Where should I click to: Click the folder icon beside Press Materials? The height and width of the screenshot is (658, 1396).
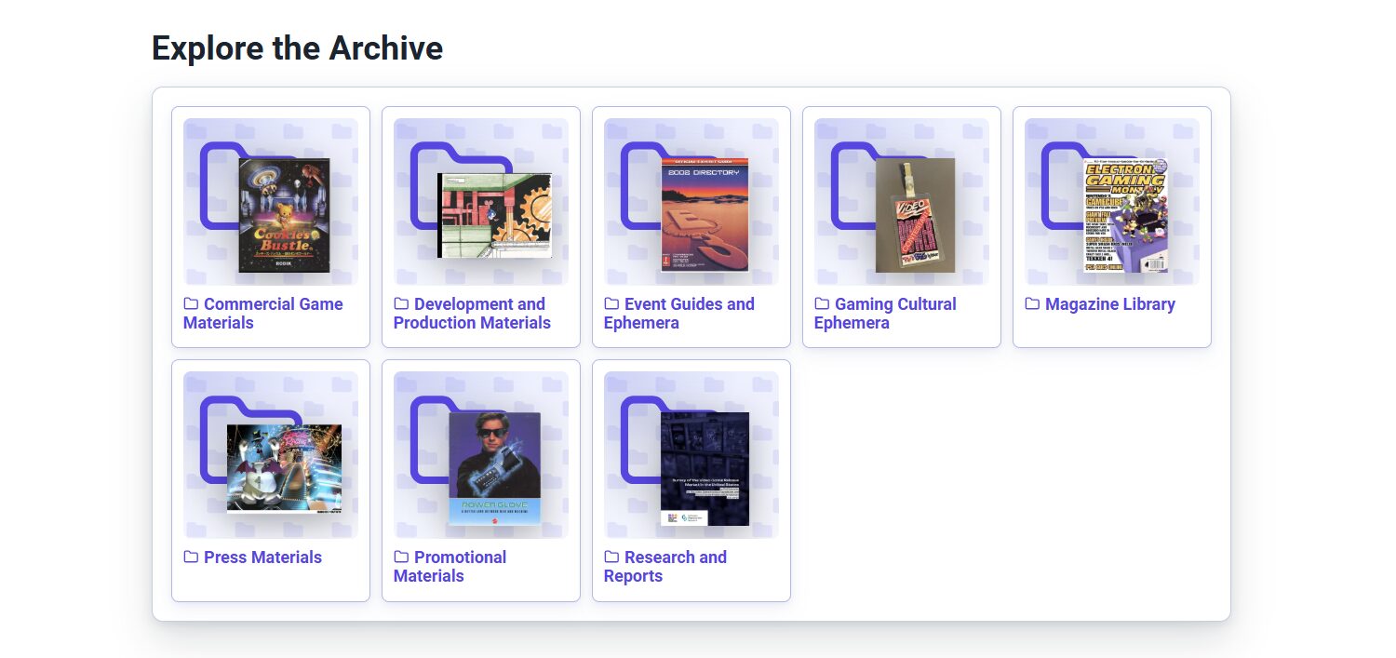click(x=190, y=557)
